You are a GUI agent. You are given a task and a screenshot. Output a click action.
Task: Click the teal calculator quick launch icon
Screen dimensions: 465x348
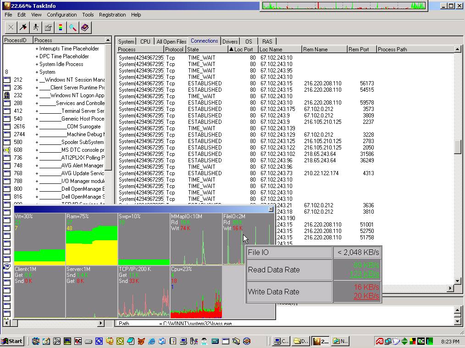[215, 341]
